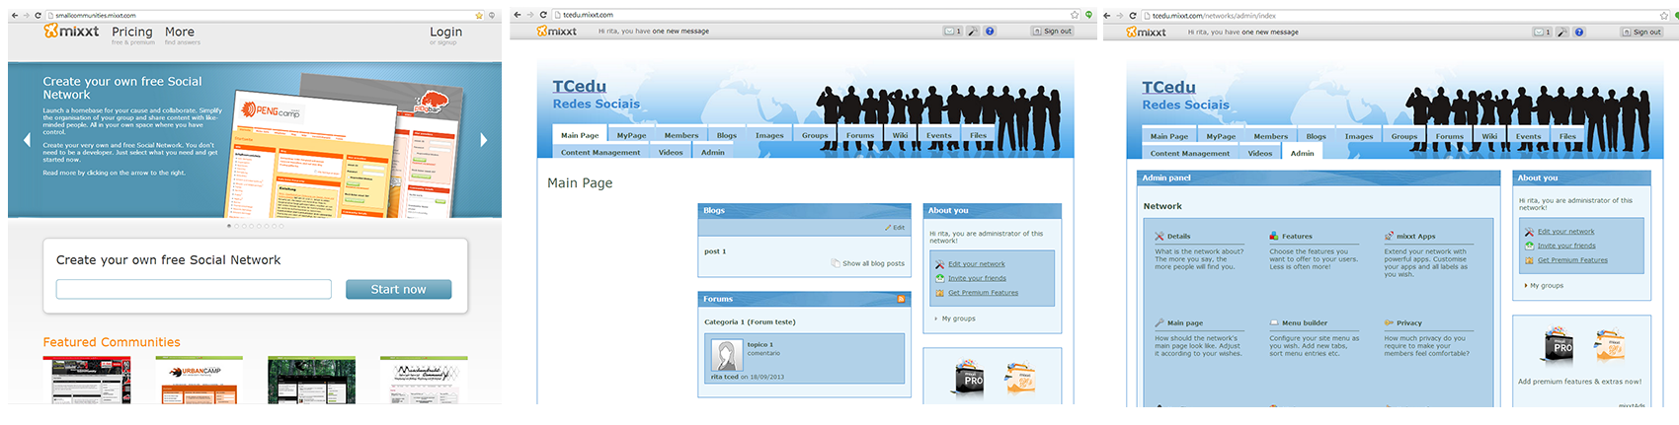Expand My groups beside the Blogs panel

tap(958, 319)
